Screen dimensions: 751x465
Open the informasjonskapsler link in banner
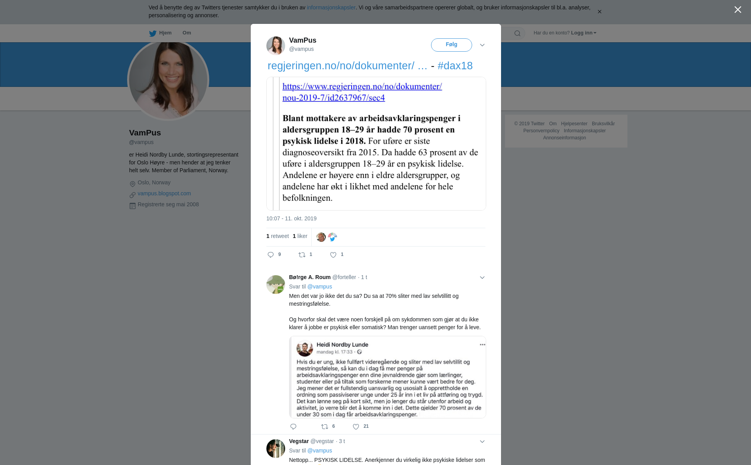pos(331,7)
